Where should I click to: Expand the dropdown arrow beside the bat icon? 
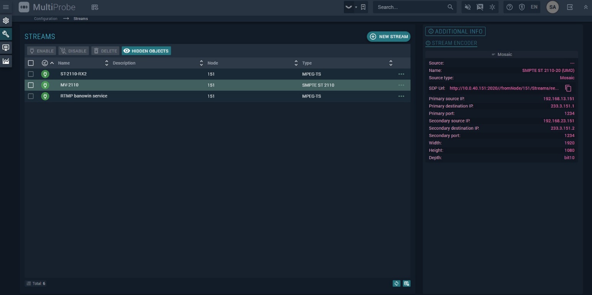[x=356, y=7]
